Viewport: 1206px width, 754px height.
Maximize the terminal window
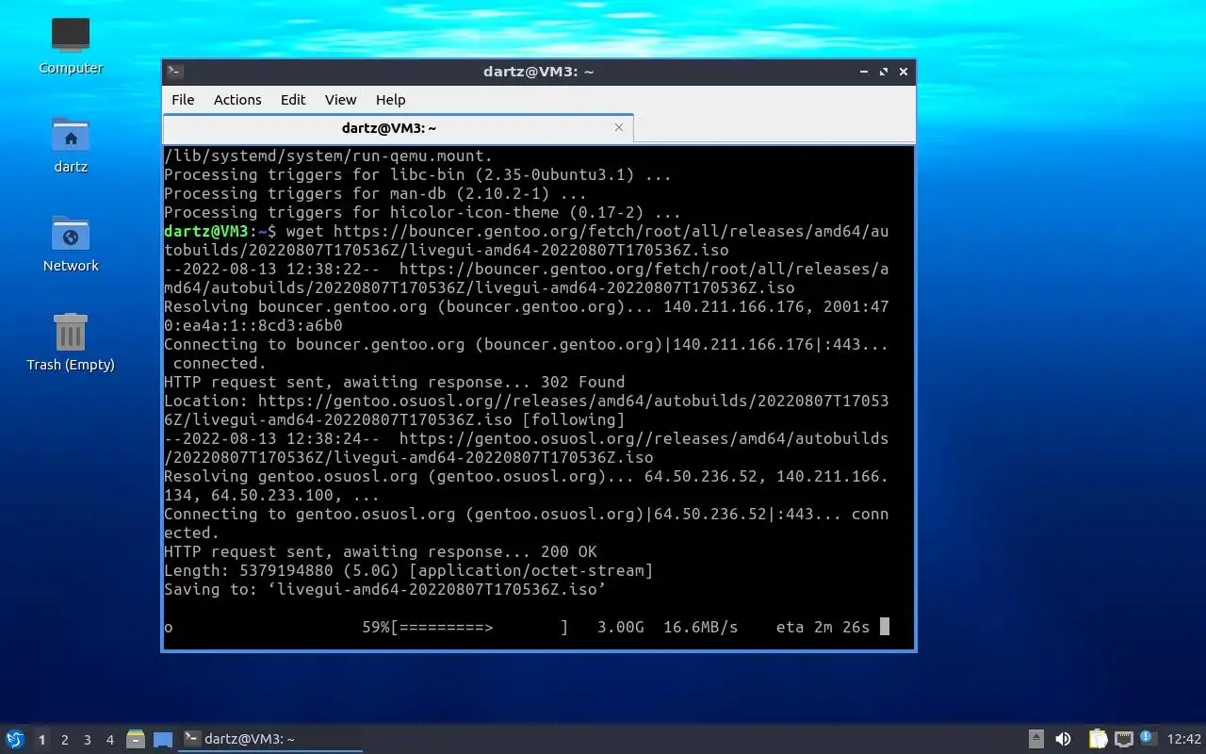pos(884,72)
